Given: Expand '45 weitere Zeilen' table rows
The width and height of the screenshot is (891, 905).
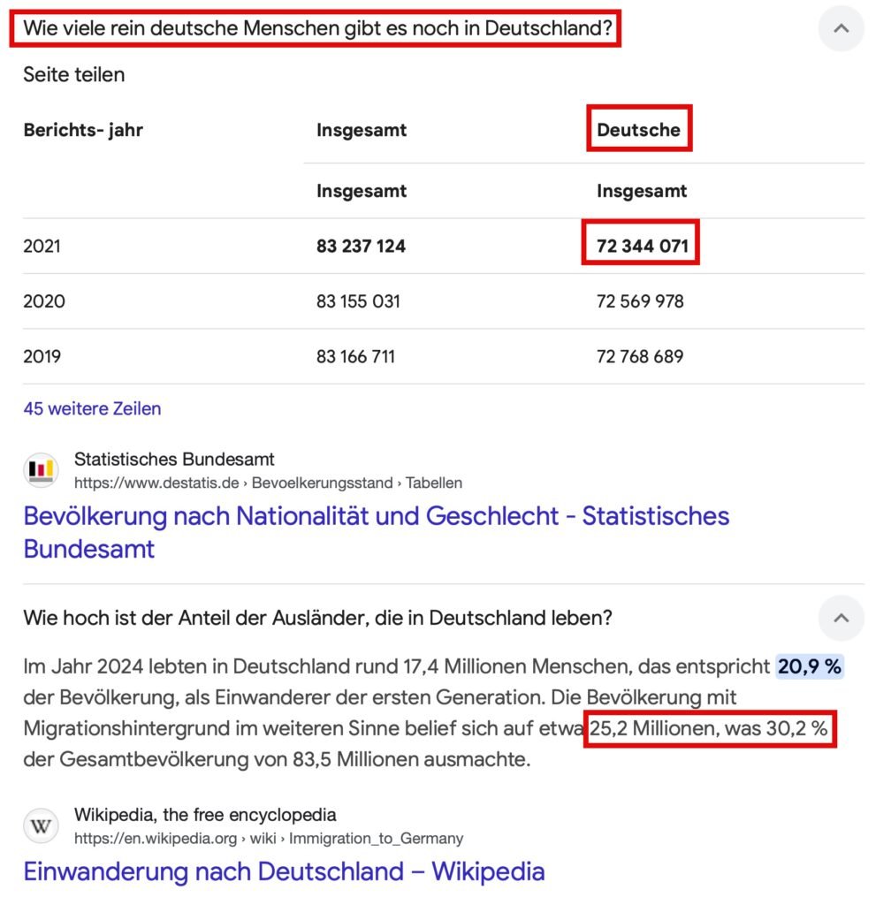Looking at the screenshot, I should [x=92, y=409].
